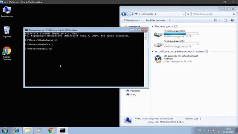Open the views options dropdown arrow
The width and height of the screenshot is (238, 134).
(x=219, y=20)
